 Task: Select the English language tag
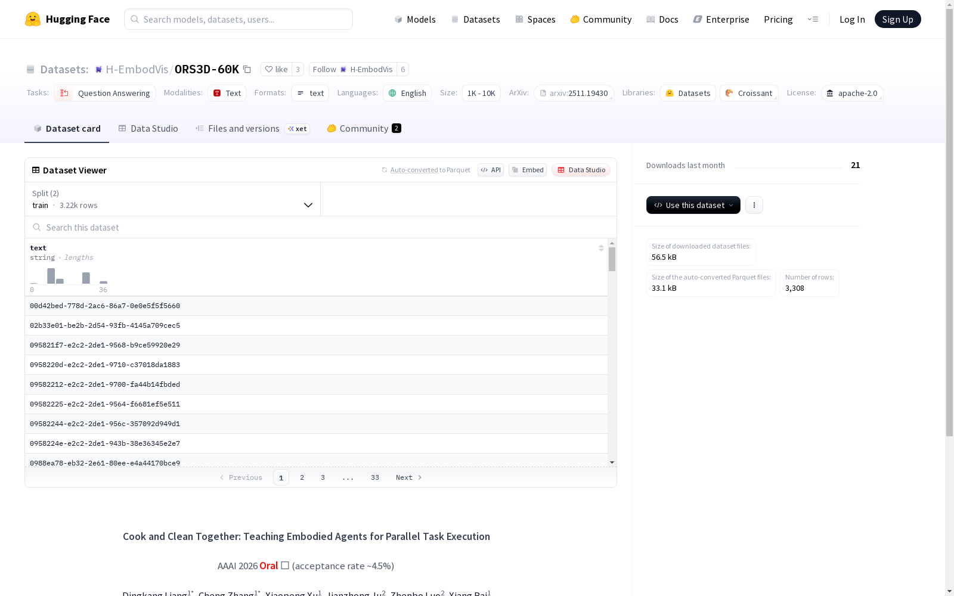pyautogui.click(x=407, y=93)
